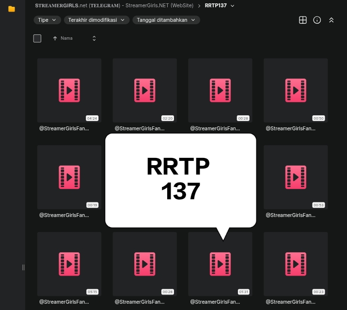Open the info details panel icon
The height and width of the screenshot is (310, 347).
pos(317,20)
